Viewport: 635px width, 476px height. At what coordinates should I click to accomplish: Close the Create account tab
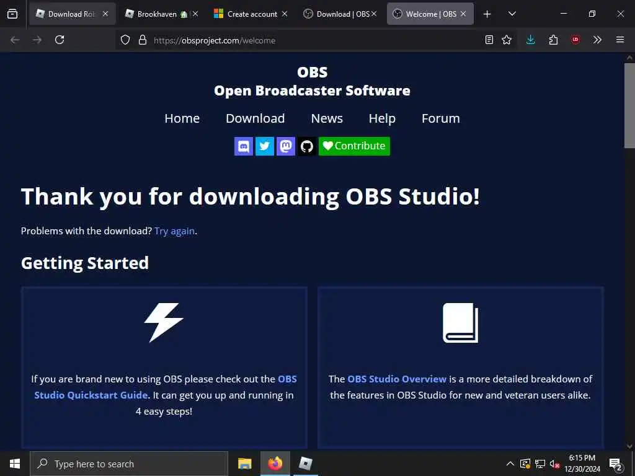click(285, 14)
